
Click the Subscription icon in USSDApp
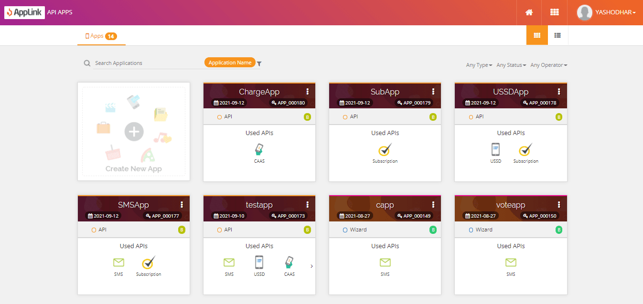(525, 150)
